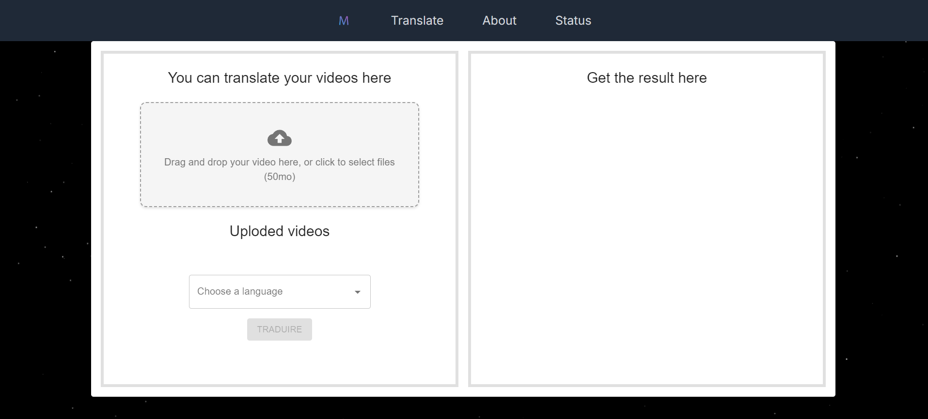Viewport: 928px width, 419px height.
Task: Click the 'Uploded videos' heading
Action: click(279, 231)
